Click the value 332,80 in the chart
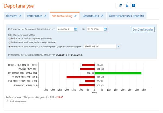The image size is (163, 113). click(x=90, y=73)
